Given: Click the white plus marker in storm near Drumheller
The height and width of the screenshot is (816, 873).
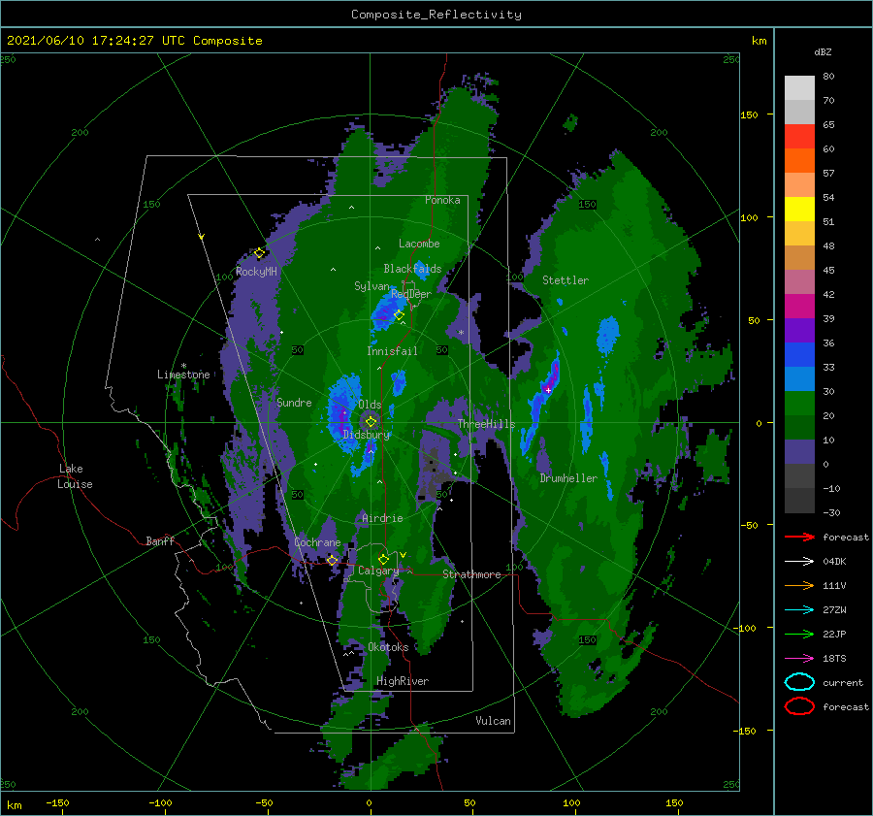Looking at the screenshot, I should [x=548, y=390].
